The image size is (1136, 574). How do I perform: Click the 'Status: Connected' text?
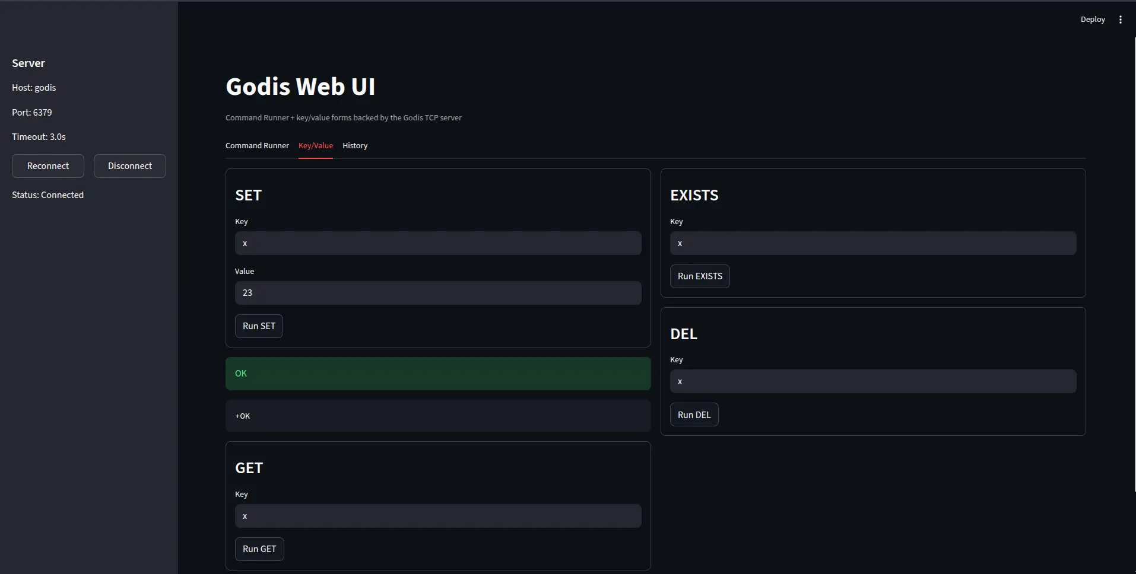(47, 195)
